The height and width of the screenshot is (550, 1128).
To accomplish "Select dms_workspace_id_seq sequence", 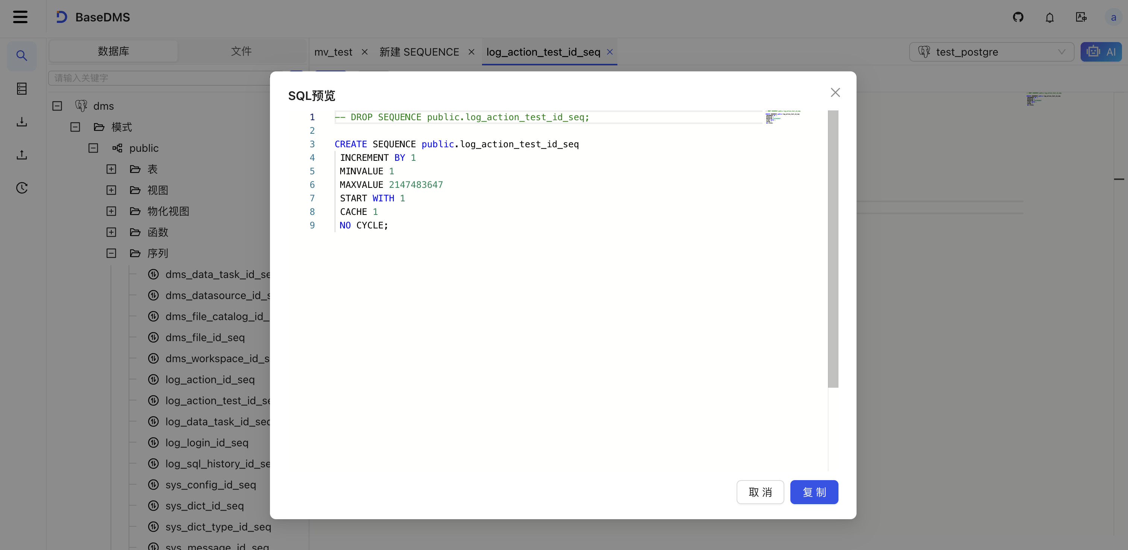I will [x=217, y=358].
